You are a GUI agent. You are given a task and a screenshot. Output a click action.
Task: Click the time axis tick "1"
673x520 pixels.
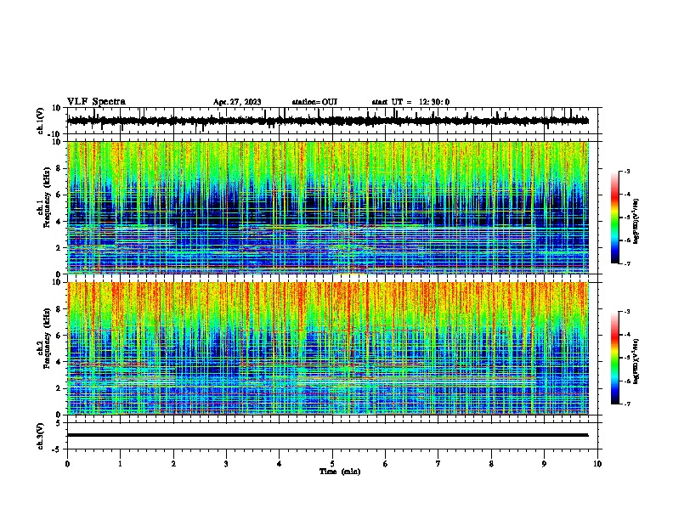120,464
